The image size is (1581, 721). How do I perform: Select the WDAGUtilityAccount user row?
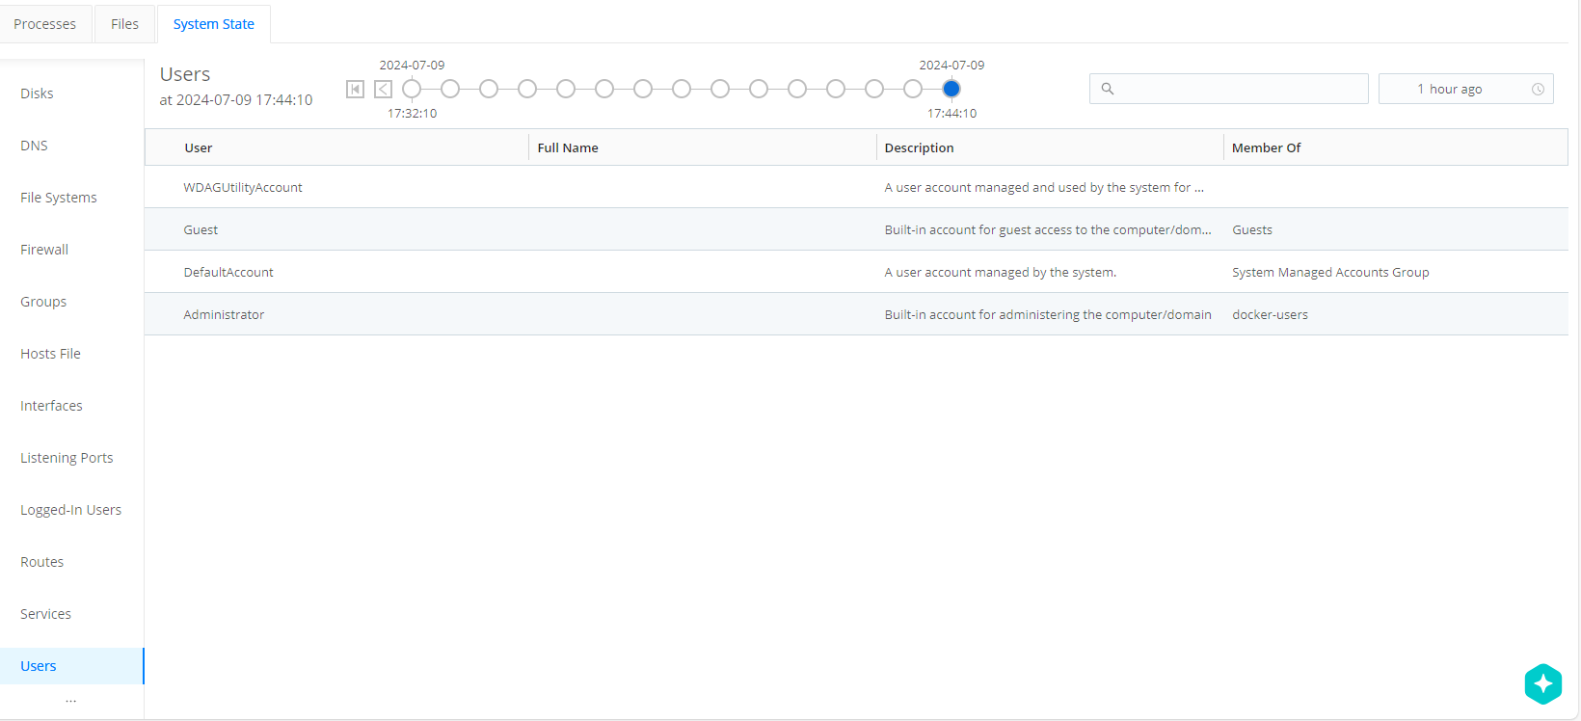point(856,187)
